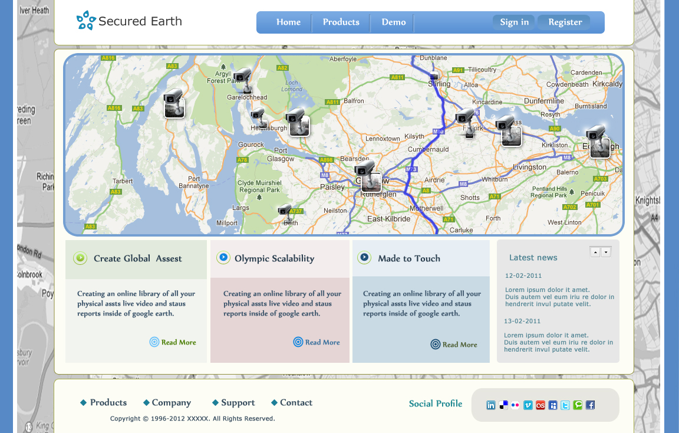Click the green play icon beside Create Global Assest
This screenshot has height=433, width=679.
click(80, 258)
